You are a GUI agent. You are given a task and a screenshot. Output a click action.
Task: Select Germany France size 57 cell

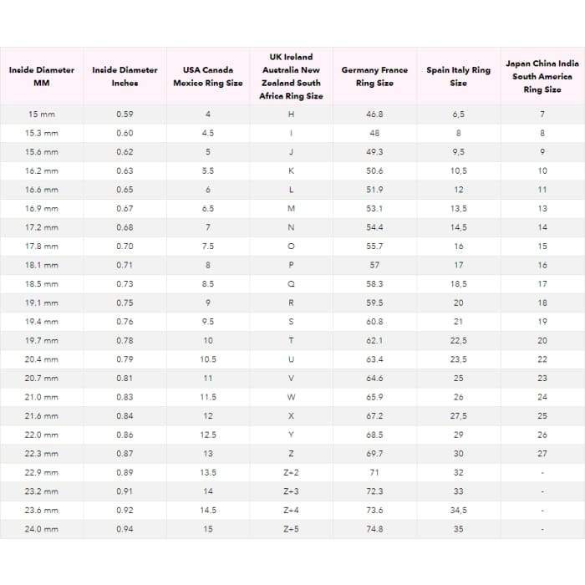[374, 265]
